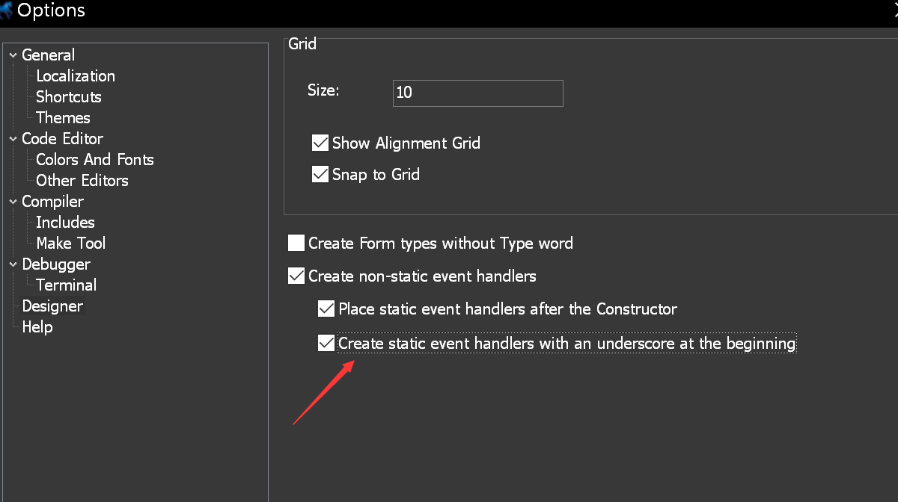
Task: Collapse the Code Editor section
Action: 12,138
